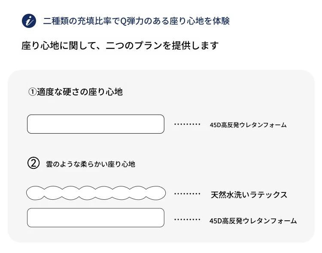Click the Q弾力 text in the blue heading

pos(129,21)
